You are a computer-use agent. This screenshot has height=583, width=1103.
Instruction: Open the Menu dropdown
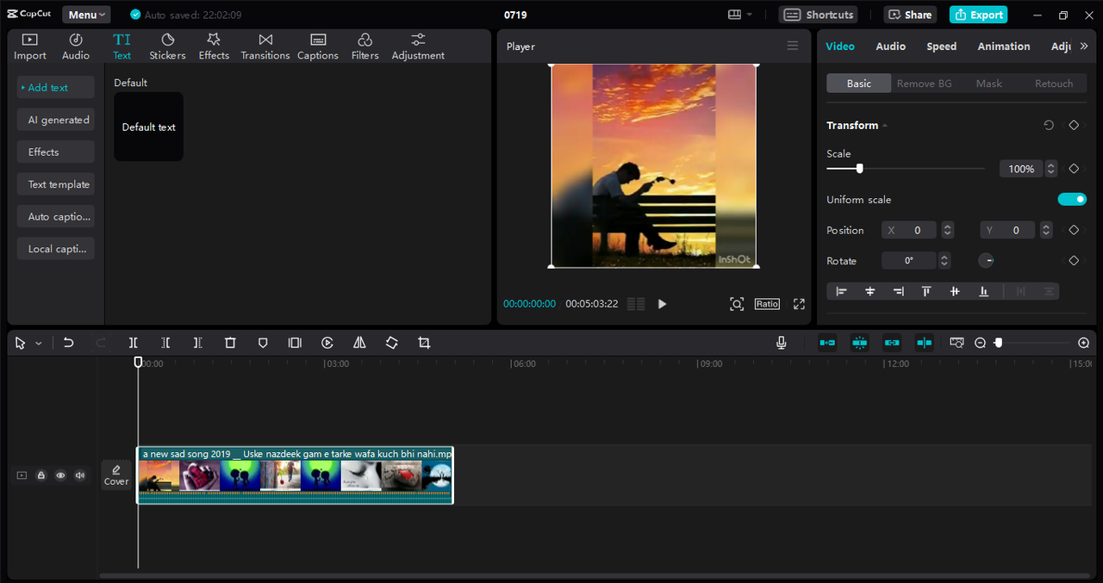(86, 15)
